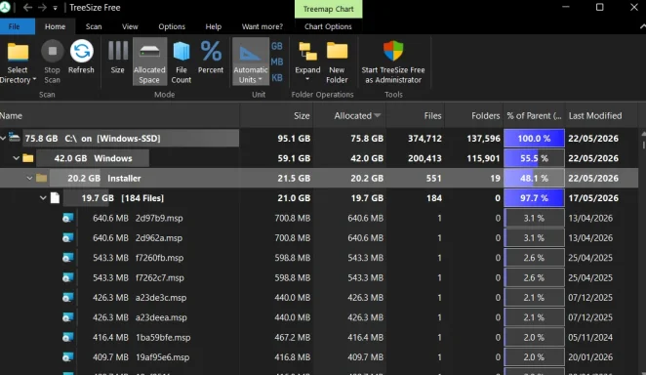Image resolution: width=646 pixels, height=375 pixels.
Task: Switch to the Scan ribbon tab
Action: [94, 26]
